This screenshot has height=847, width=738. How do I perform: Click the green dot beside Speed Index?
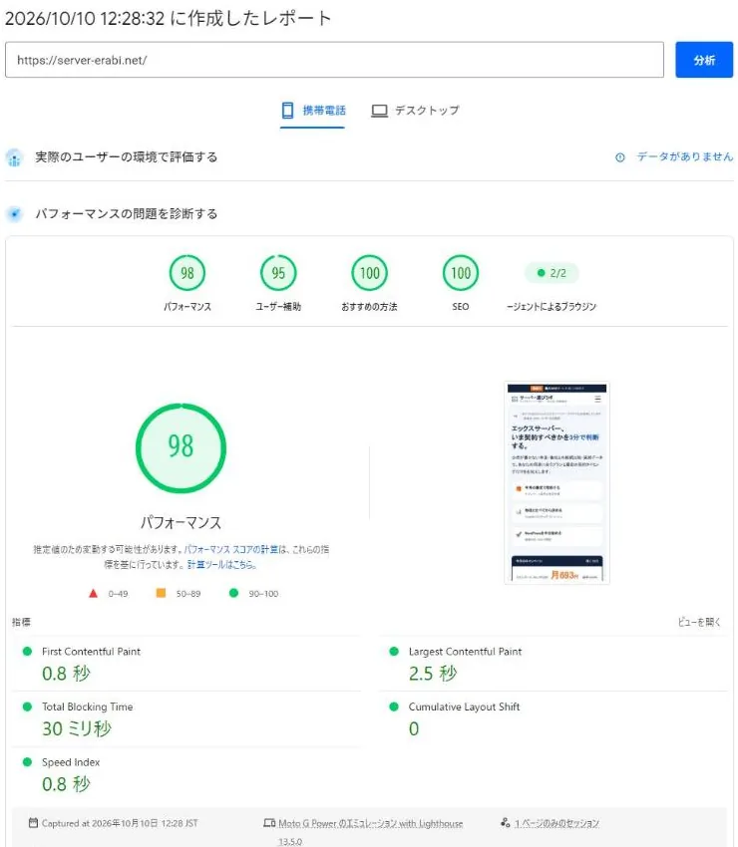[27, 762]
